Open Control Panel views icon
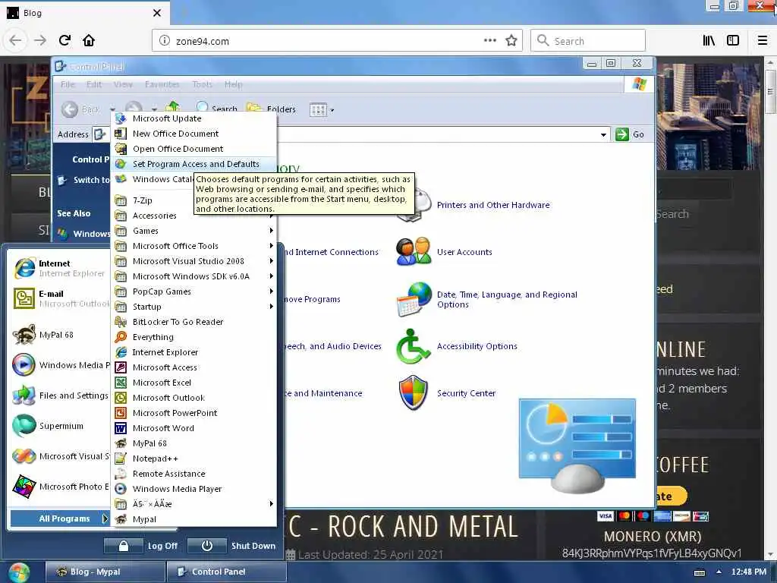Screen dimensions: 777x583 point(318,109)
